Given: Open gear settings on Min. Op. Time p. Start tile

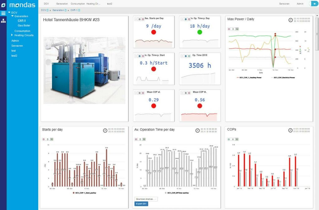Looking at the screenshot, I should [x=140, y=56].
